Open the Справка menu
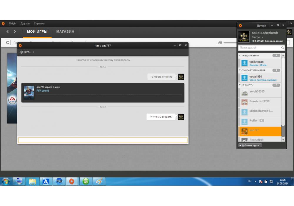Viewport: 294px width, 206px height. pos(39,24)
